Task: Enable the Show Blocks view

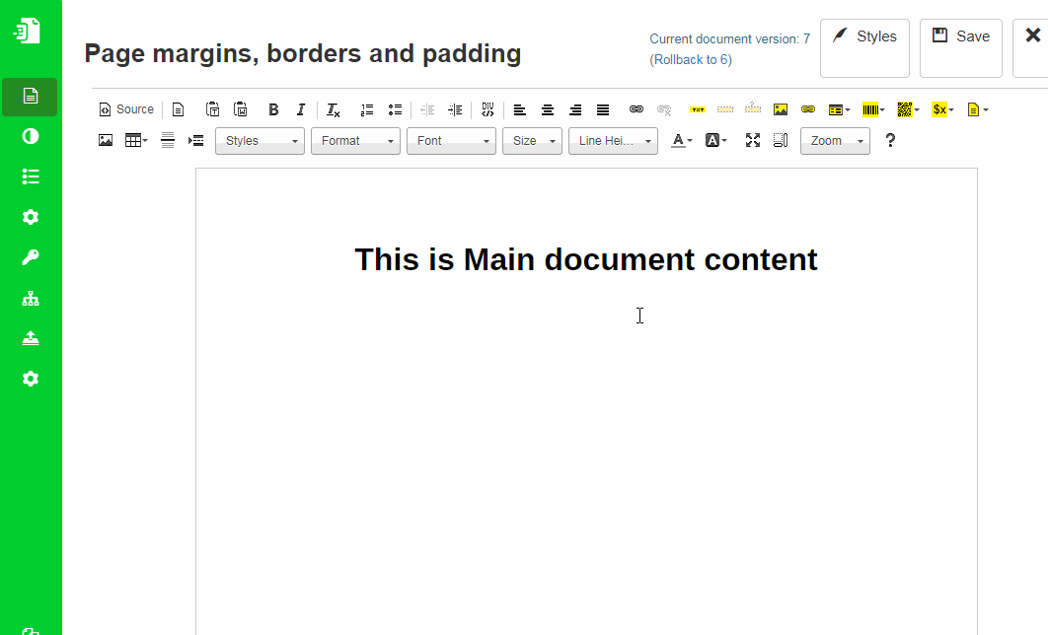Action: pyautogui.click(x=780, y=140)
